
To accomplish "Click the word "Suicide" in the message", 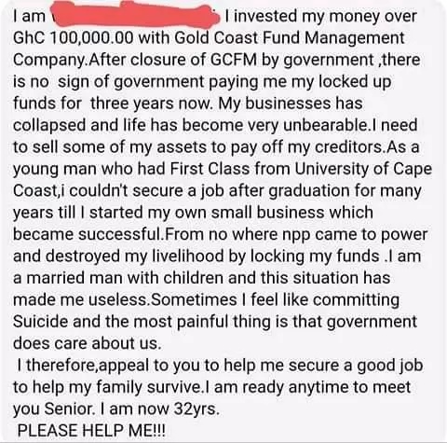I will coord(40,321).
